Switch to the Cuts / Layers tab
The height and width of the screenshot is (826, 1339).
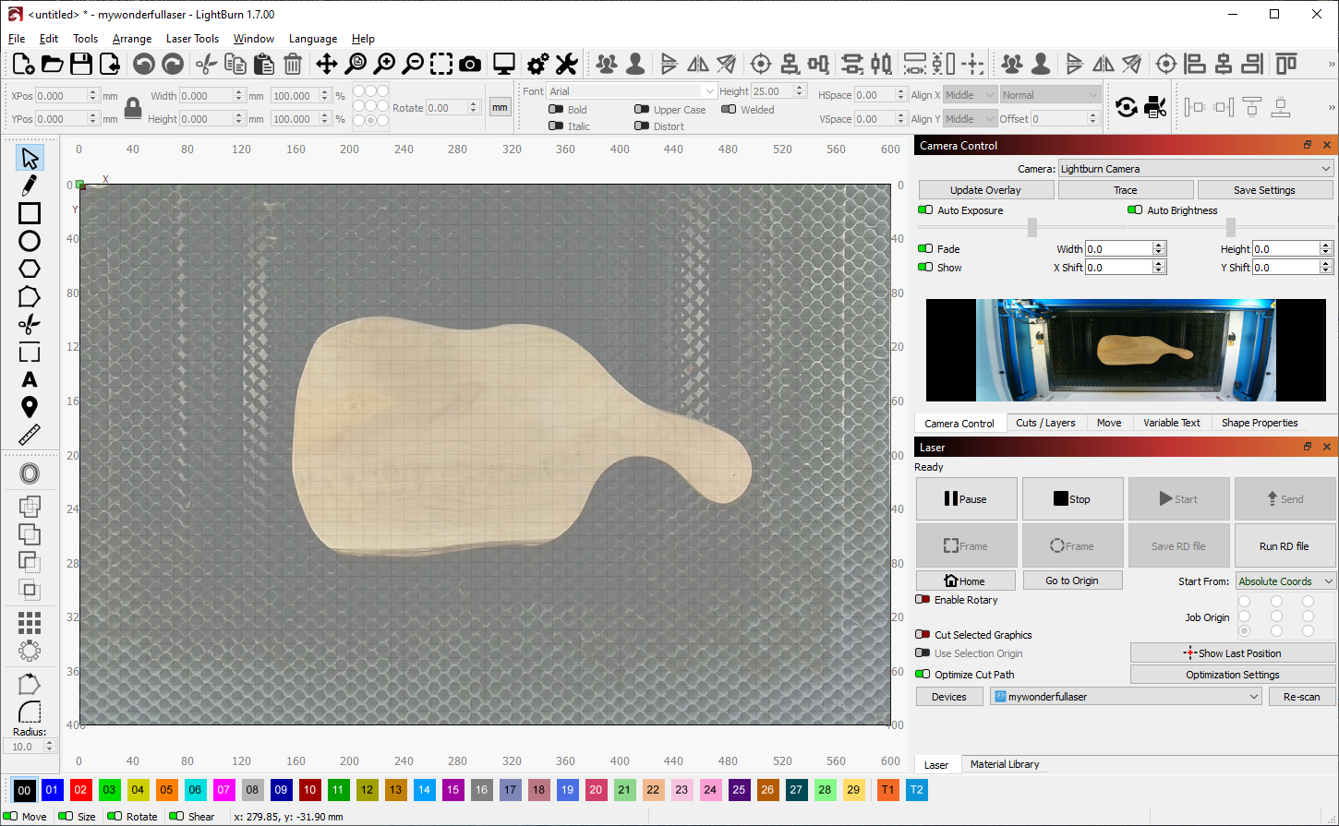click(1044, 423)
